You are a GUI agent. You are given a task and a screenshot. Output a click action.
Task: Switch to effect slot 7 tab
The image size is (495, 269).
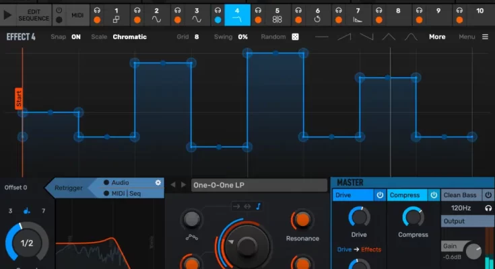coord(358,14)
